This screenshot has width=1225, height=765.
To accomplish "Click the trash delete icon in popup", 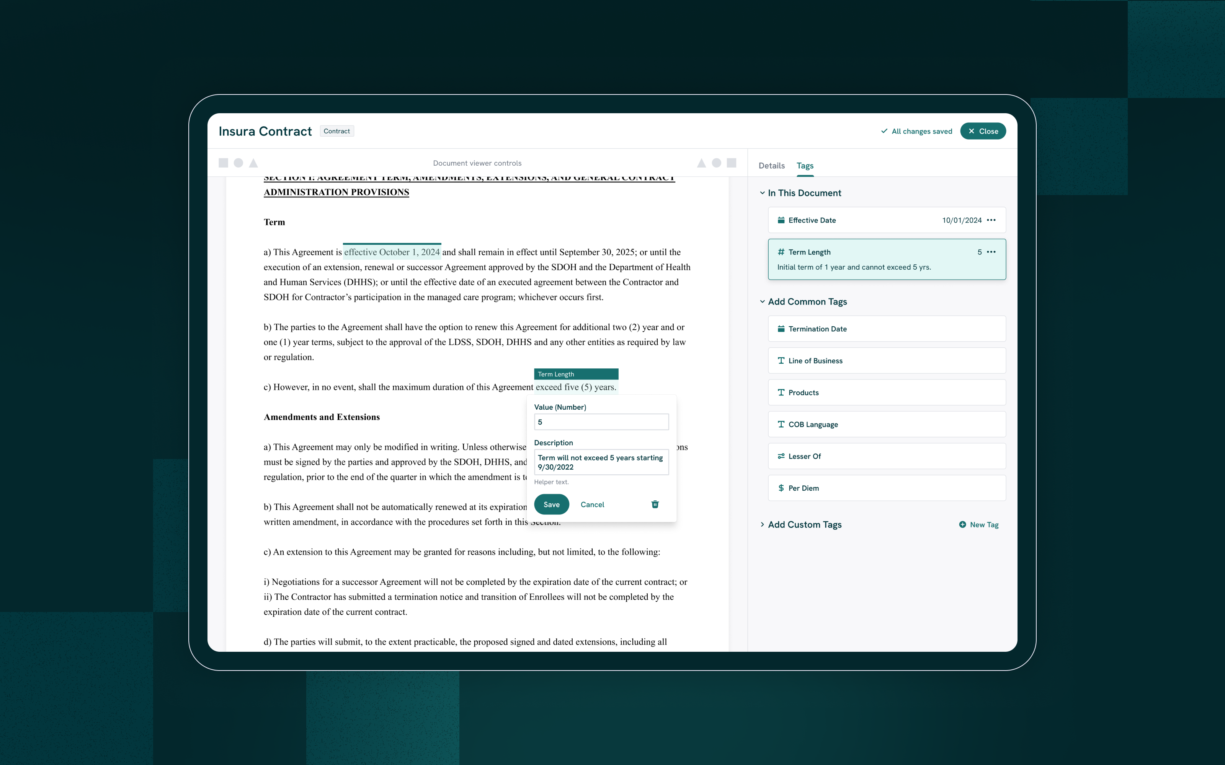I will (655, 505).
